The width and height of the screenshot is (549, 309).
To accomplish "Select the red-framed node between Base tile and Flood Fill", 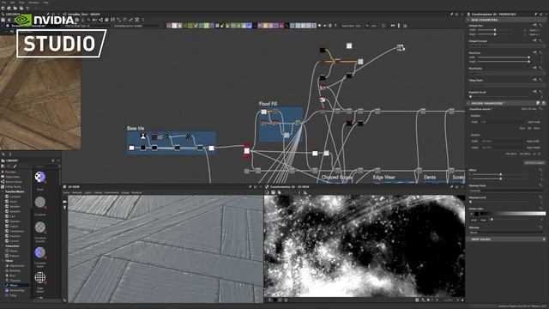I will pos(247,151).
